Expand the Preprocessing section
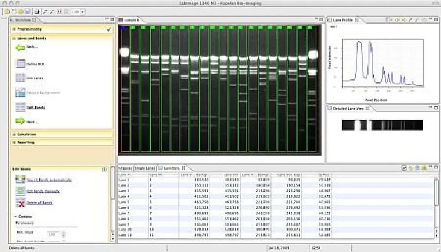 14,29
